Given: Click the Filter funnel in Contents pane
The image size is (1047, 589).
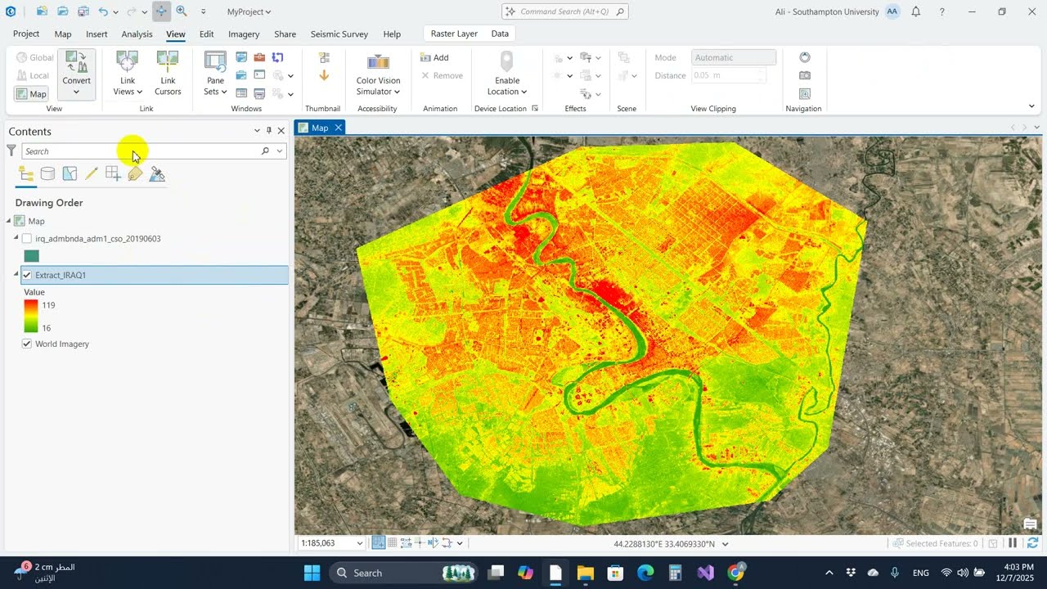Looking at the screenshot, I should (x=11, y=151).
